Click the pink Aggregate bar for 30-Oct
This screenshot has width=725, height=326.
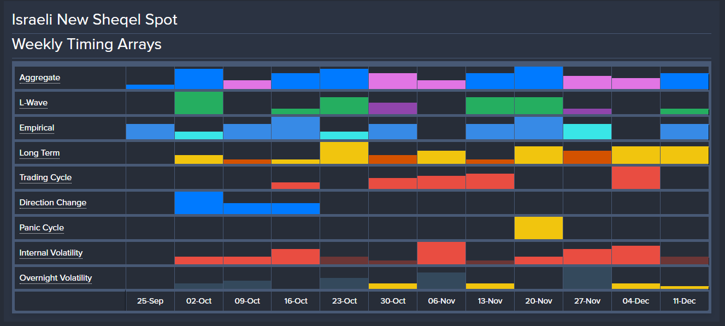[x=392, y=81]
